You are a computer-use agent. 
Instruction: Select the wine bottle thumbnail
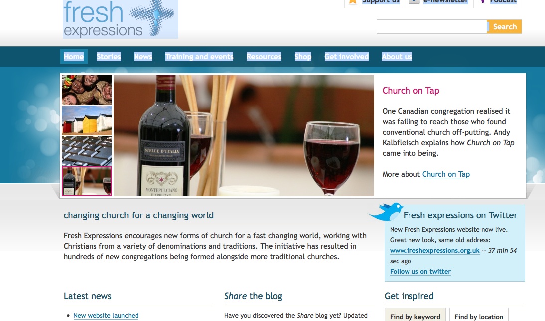pos(87,181)
